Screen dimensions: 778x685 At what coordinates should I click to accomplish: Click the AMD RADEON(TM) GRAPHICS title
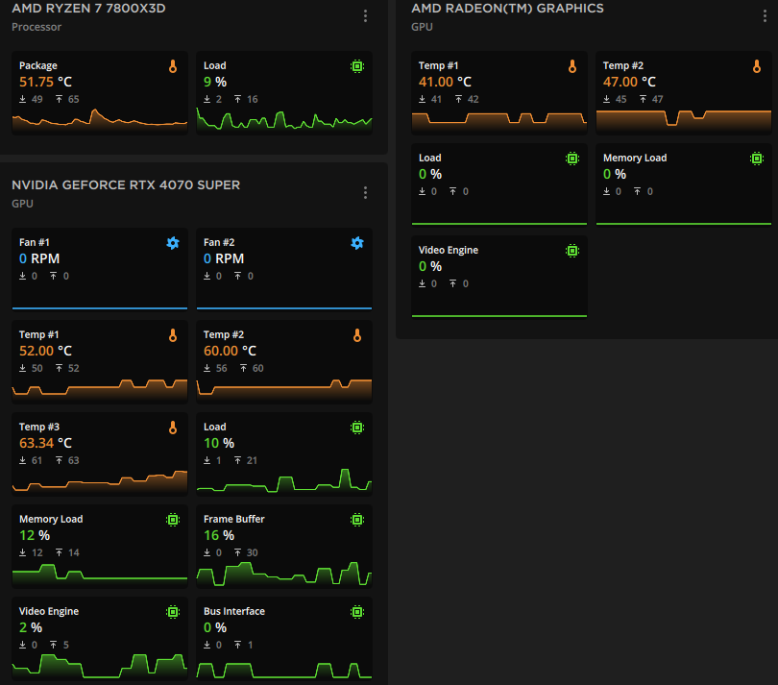click(x=507, y=9)
